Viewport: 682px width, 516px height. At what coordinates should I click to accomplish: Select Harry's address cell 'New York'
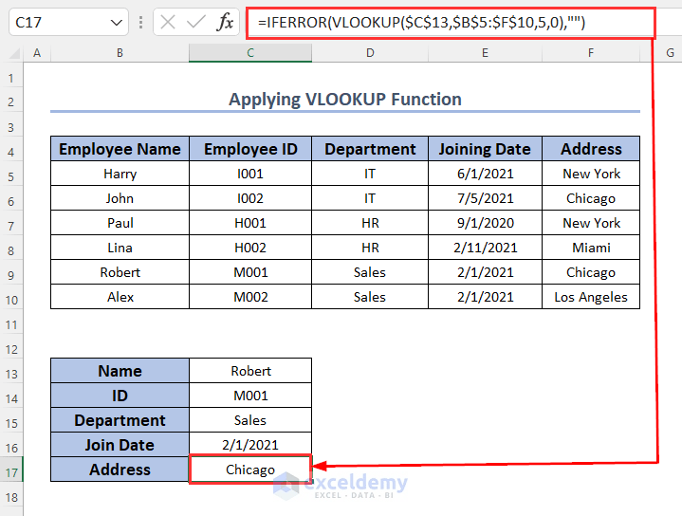(591, 174)
